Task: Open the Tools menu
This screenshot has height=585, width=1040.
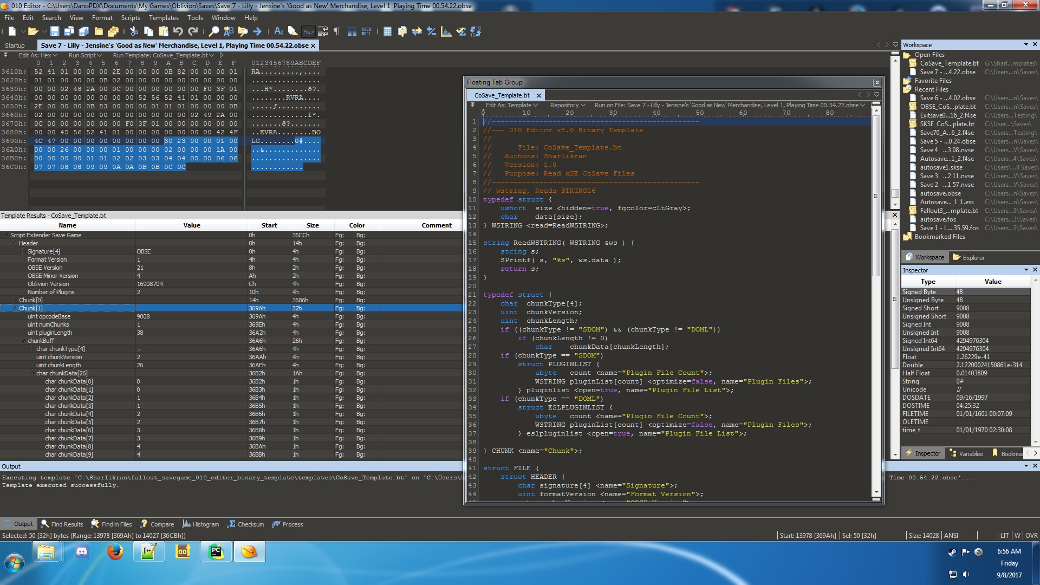Action: (195, 18)
